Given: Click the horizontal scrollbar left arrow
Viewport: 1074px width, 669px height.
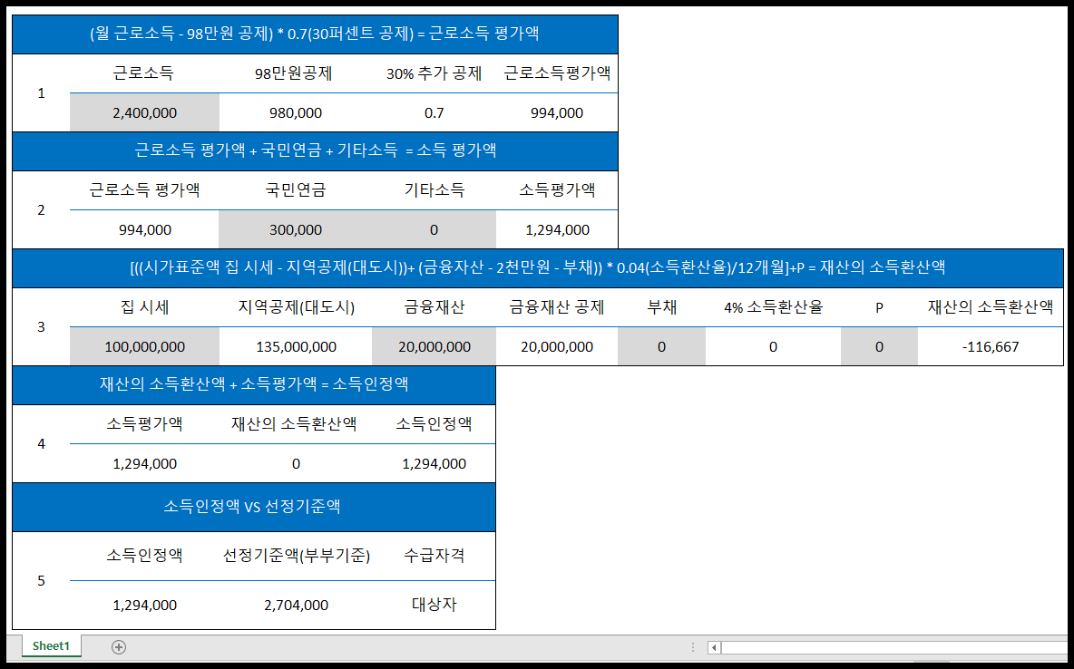Looking at the screenshot, I should tap(715, 647).
